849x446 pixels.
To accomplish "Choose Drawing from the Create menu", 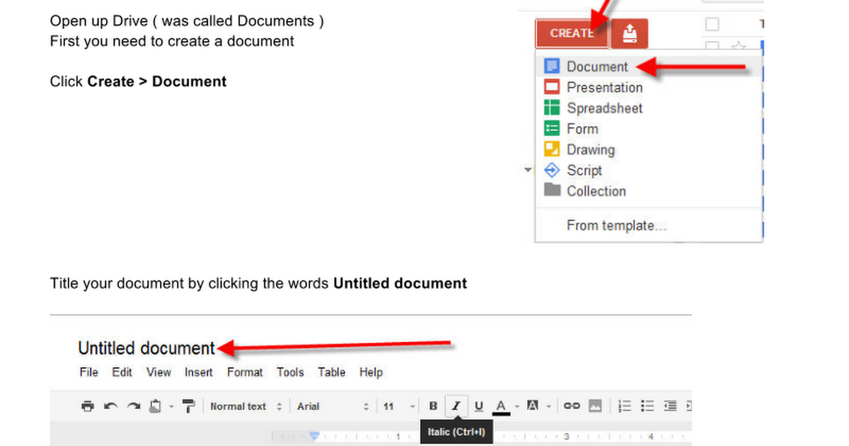I will [649, 149].
